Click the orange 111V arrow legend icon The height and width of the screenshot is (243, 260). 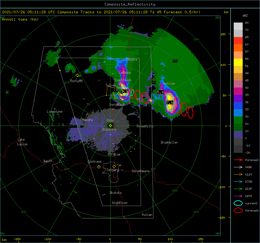[x=238, y=174]
